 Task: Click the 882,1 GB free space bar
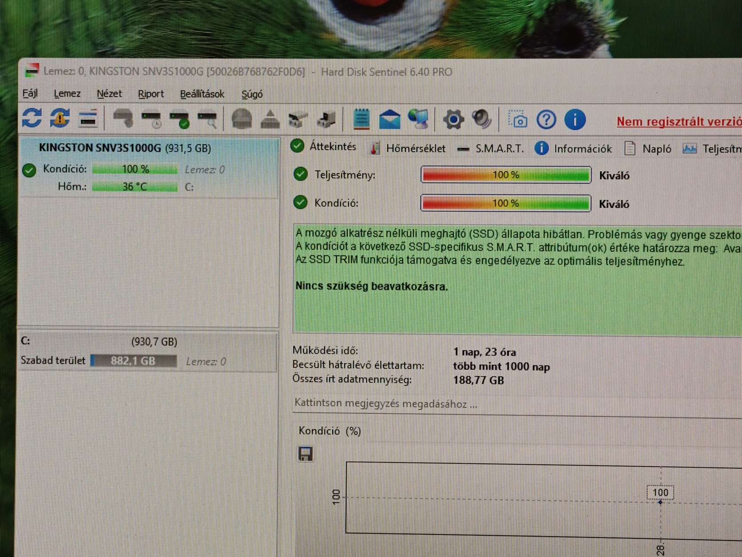click(x=133, y=361)
